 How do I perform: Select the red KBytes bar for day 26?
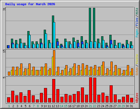pyautogui.click(x=111, y=94)
